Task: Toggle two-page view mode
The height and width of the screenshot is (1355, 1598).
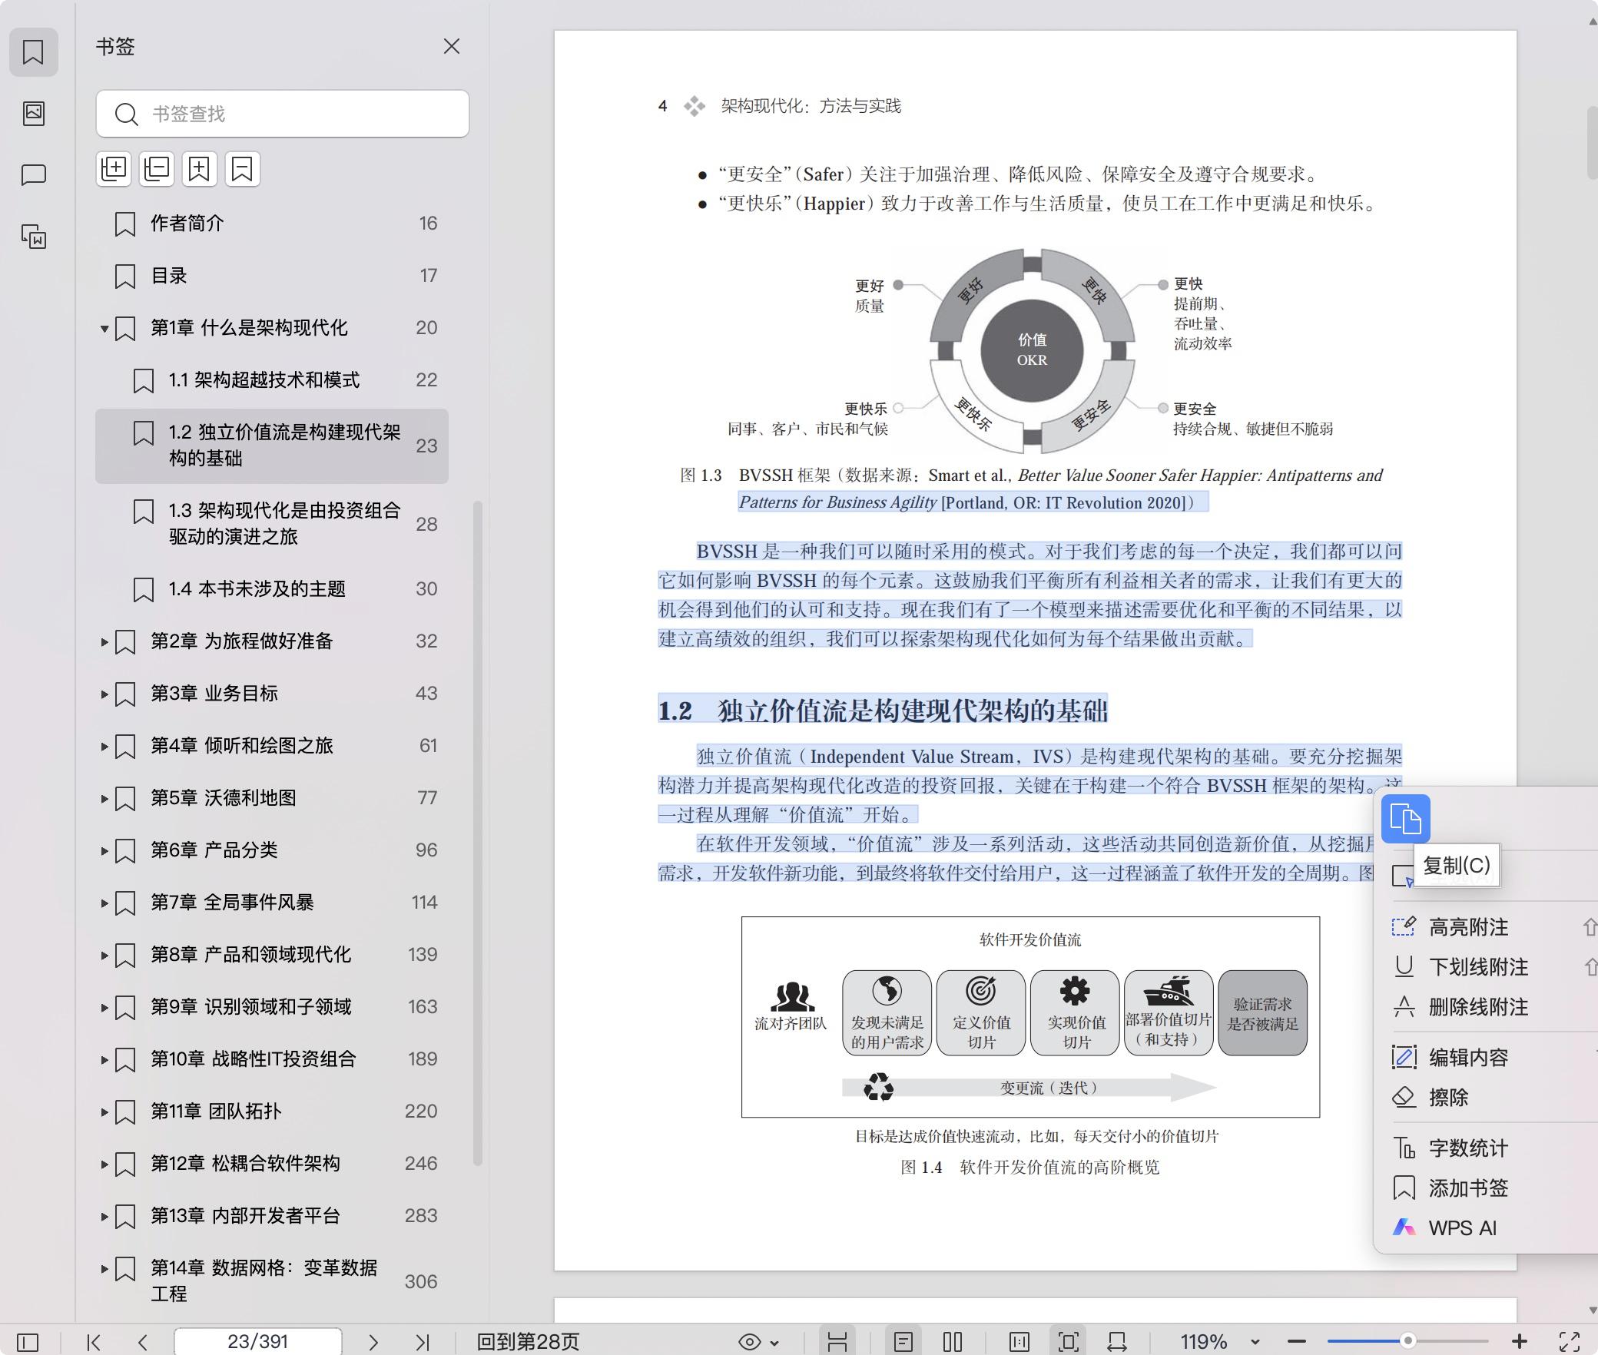Action: 952,1342
